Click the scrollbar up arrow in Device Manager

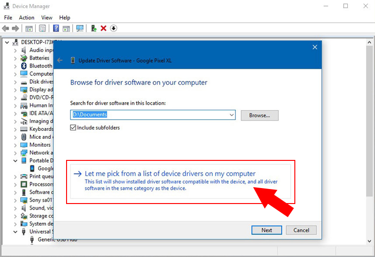369,43
